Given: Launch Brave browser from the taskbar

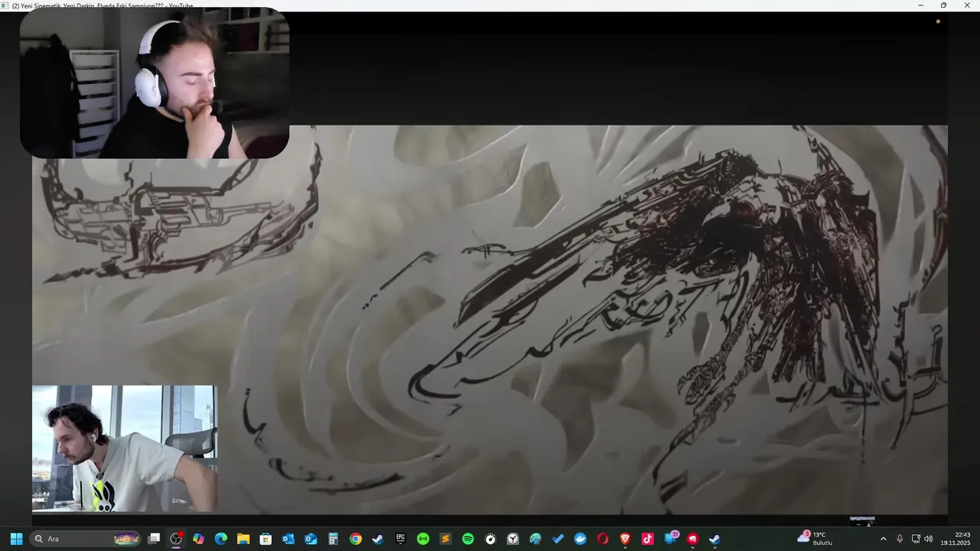Looking at the screenshot, I should click(x=626, y=539).
